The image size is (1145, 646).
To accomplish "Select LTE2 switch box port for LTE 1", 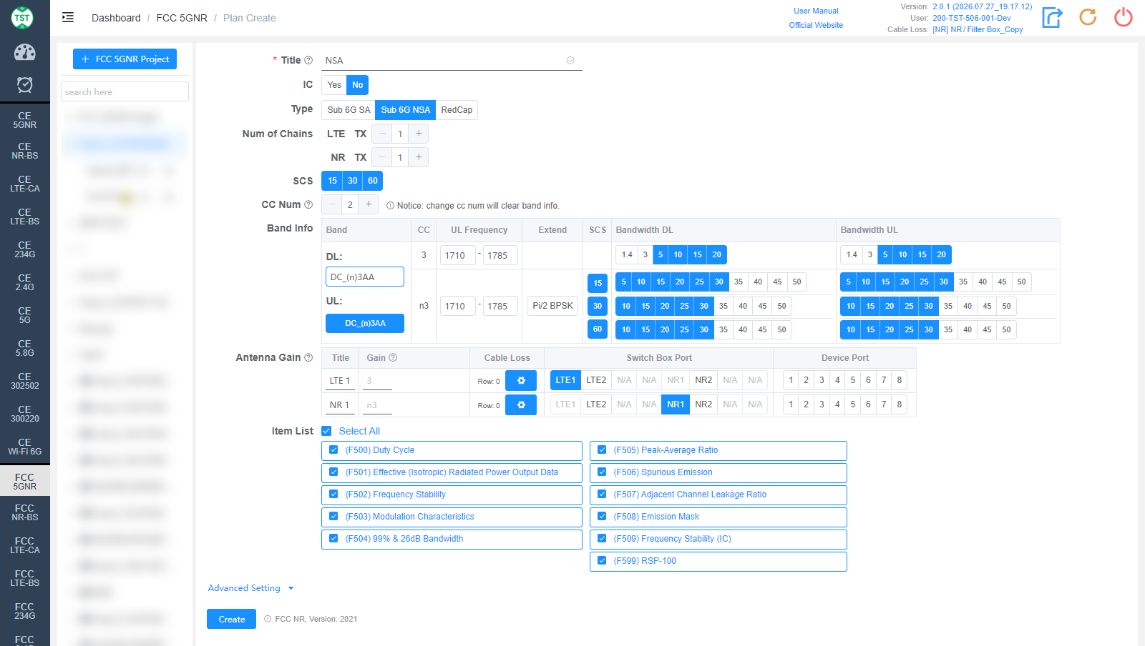I will pyautogui.click(x=596, y=380).
